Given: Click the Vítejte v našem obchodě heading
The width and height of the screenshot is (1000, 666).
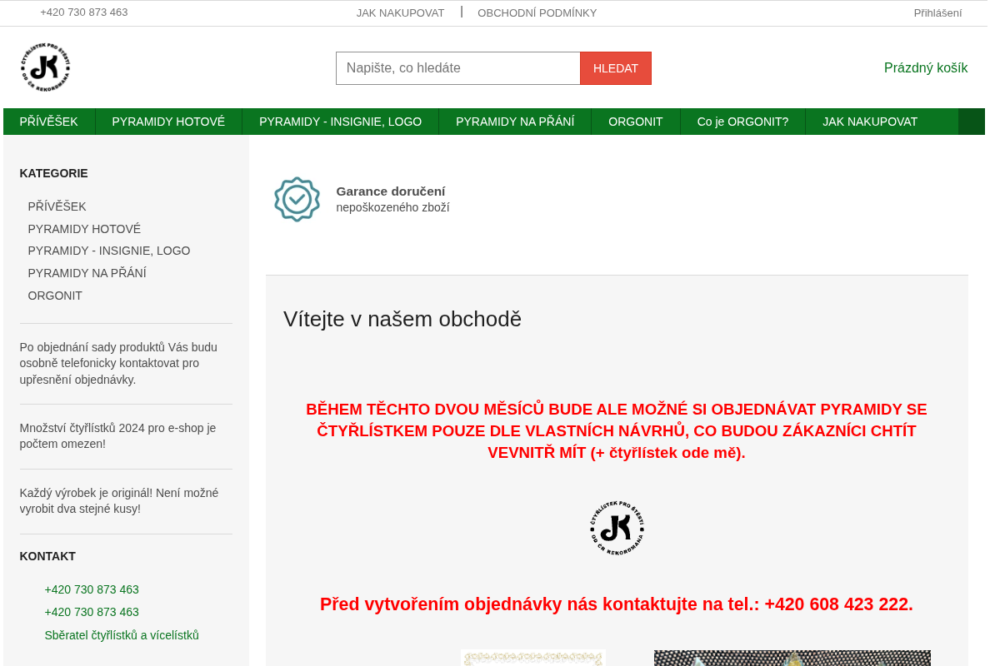Looking at the screenshot, I should click(x=402, y=319).
